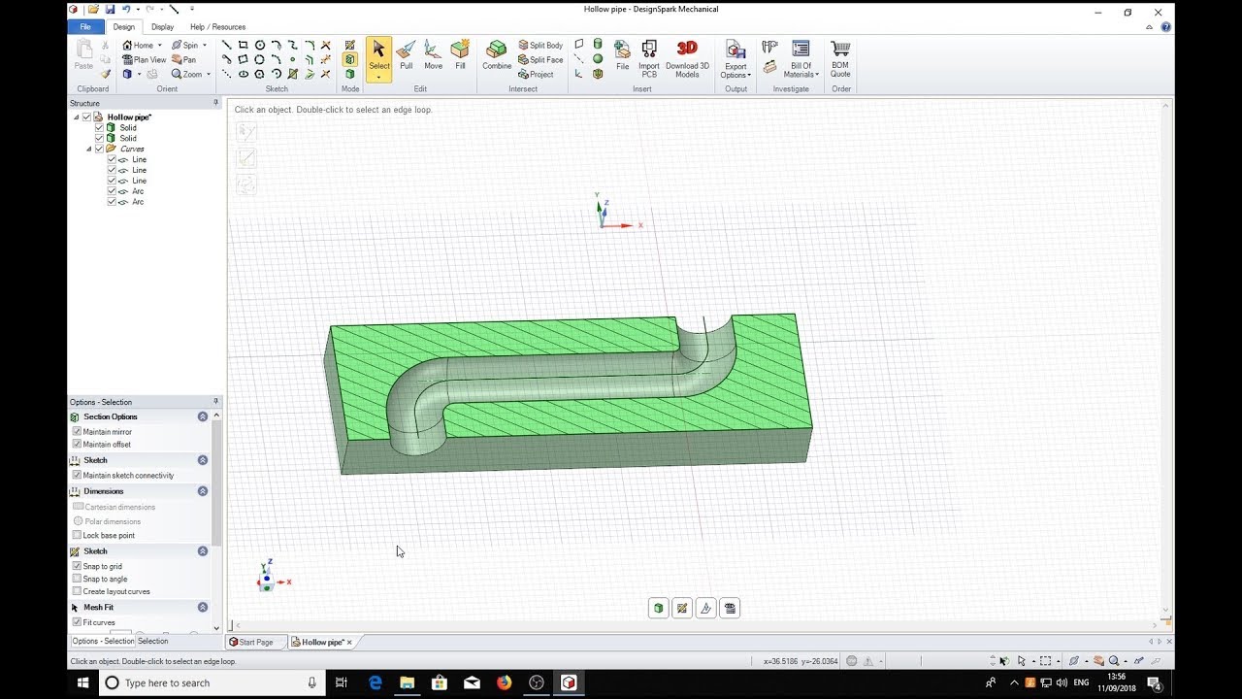Insert a File using the Insert group
The height and width of the screenshot is (699, 1242).
[622, 55]
